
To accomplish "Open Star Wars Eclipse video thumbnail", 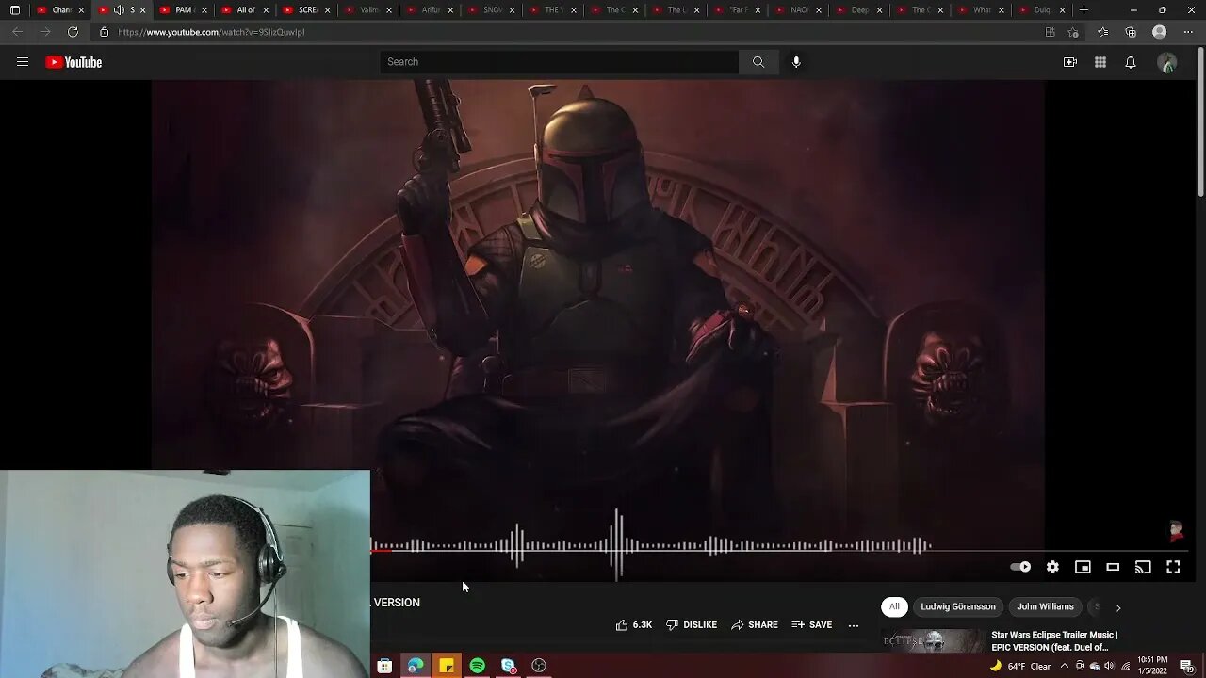I will [933, 641].
